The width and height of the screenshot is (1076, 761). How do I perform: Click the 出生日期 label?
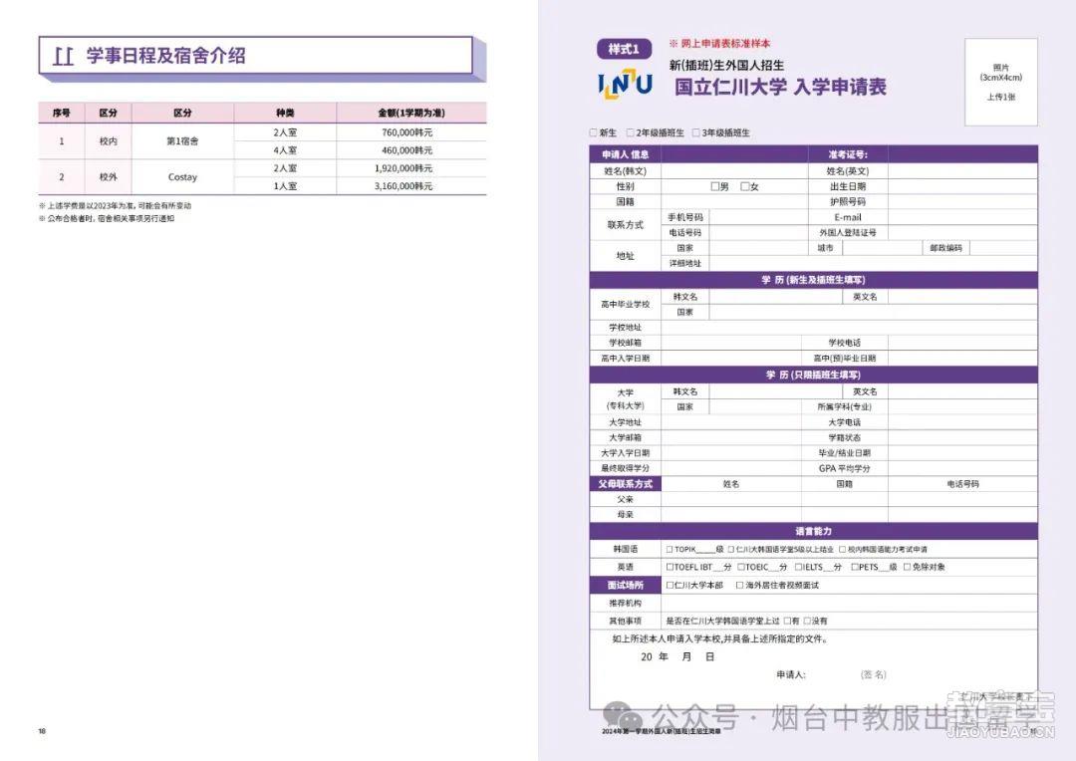848,186
